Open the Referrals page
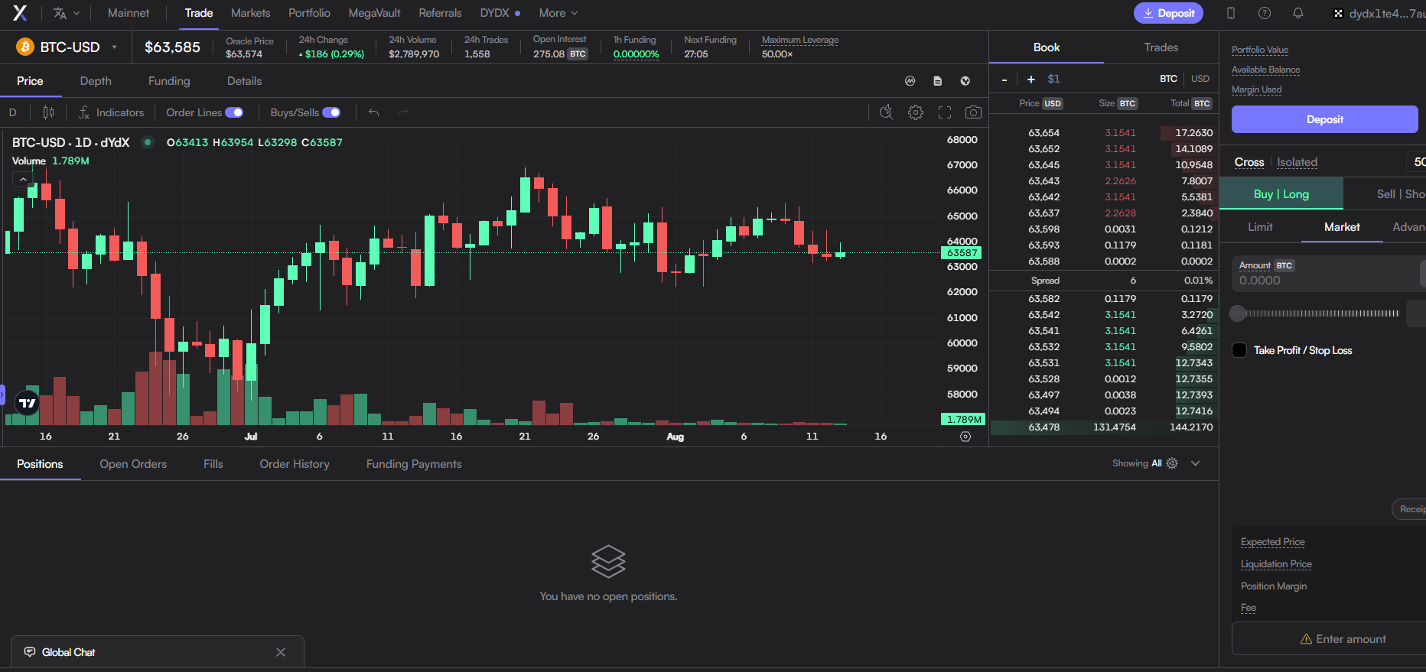The image size is (1426, 672). pos(441,13)
